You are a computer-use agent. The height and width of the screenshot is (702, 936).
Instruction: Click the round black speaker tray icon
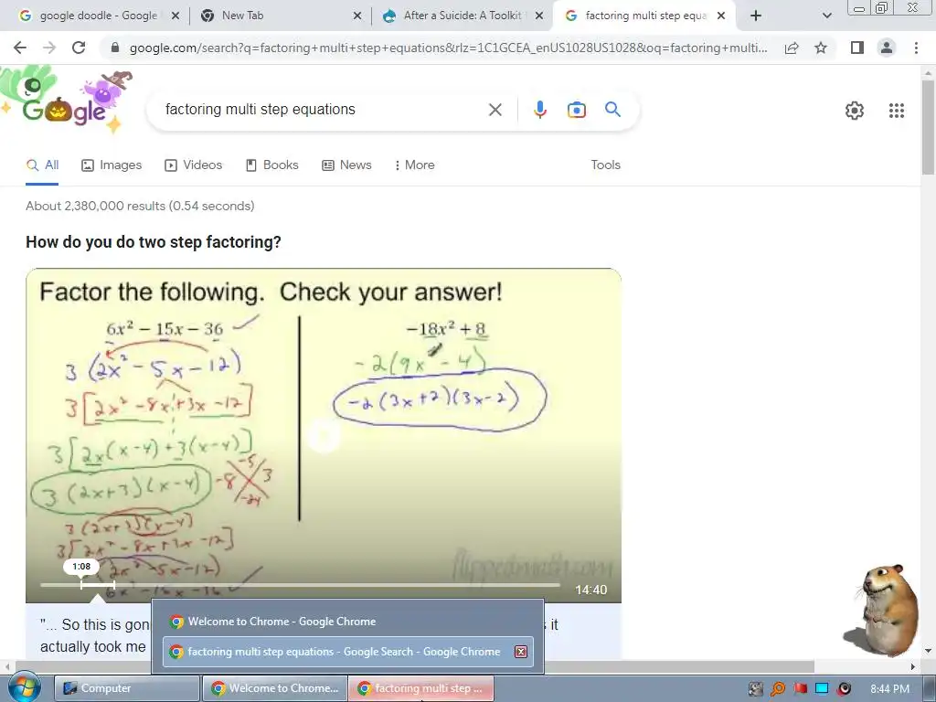tap(844, 689)
